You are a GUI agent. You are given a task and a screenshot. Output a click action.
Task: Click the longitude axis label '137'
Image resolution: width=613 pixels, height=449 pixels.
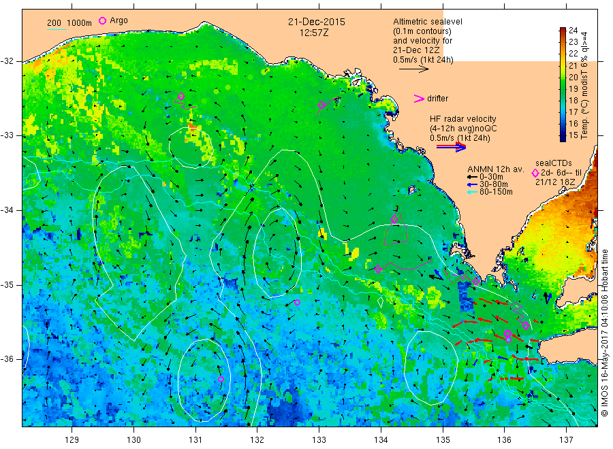(x=566, y=440)
